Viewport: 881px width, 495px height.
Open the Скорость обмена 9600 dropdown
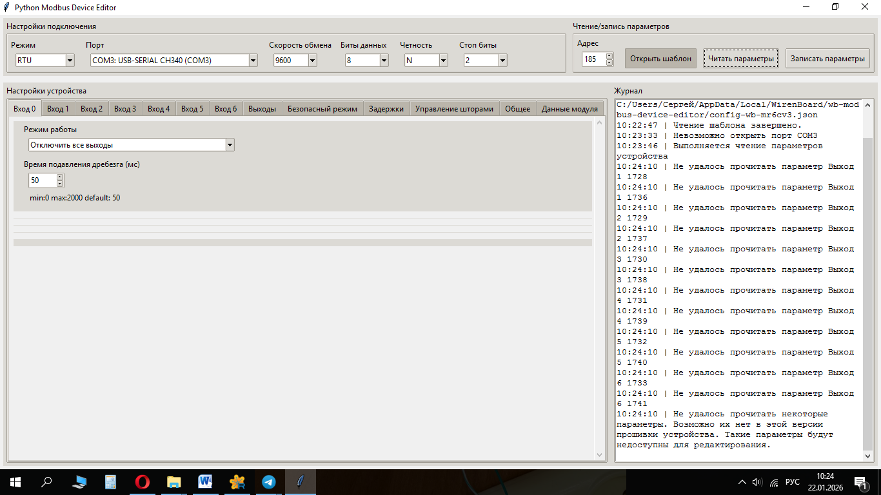312,61
